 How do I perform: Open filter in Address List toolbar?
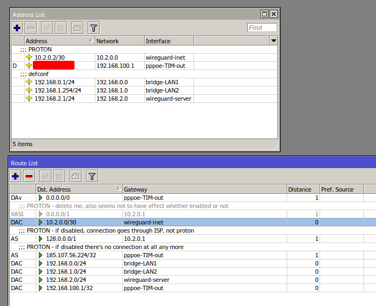pos(94,28)
